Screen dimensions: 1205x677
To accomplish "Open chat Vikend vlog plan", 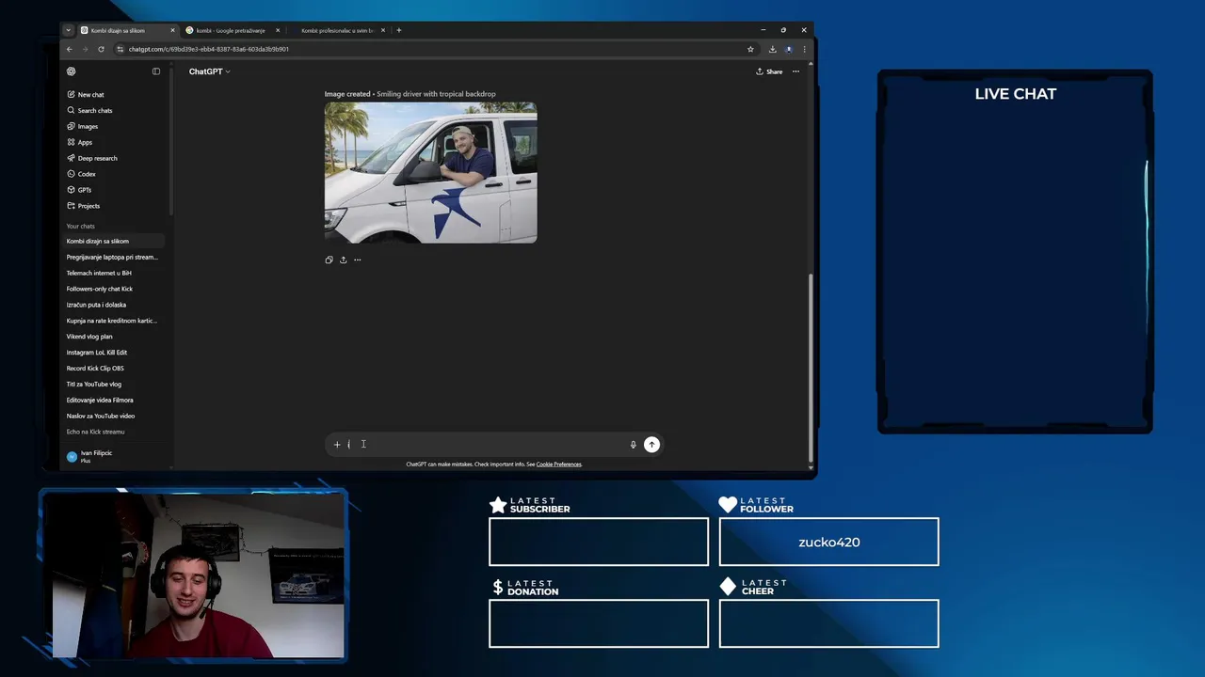I will tap(113, 337).
